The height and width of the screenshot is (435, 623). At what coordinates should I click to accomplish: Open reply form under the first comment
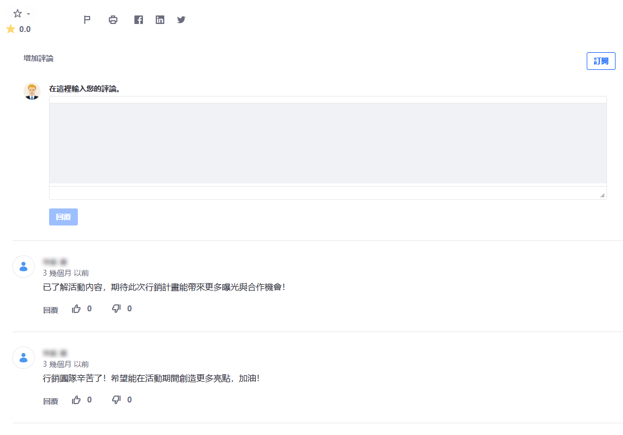50,310
